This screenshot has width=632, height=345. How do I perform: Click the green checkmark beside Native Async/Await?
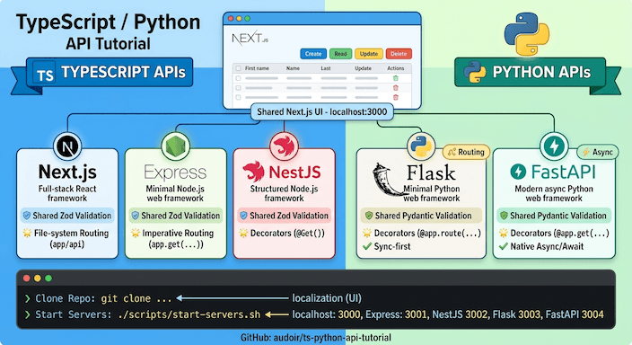(503, 246)
